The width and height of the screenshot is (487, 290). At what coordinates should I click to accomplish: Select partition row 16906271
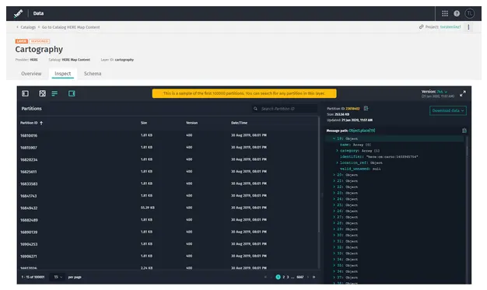168,257
